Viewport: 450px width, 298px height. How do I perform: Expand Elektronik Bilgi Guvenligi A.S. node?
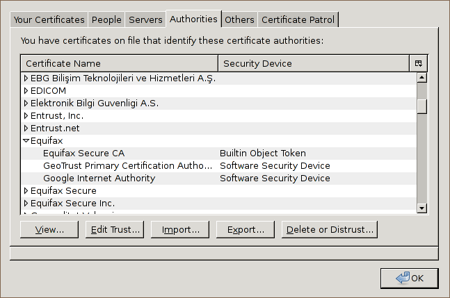click(x=26, y=103)
